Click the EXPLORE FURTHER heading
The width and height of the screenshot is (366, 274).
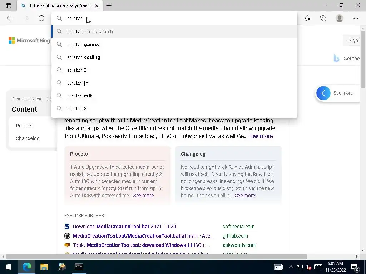(x=84, y=216)
